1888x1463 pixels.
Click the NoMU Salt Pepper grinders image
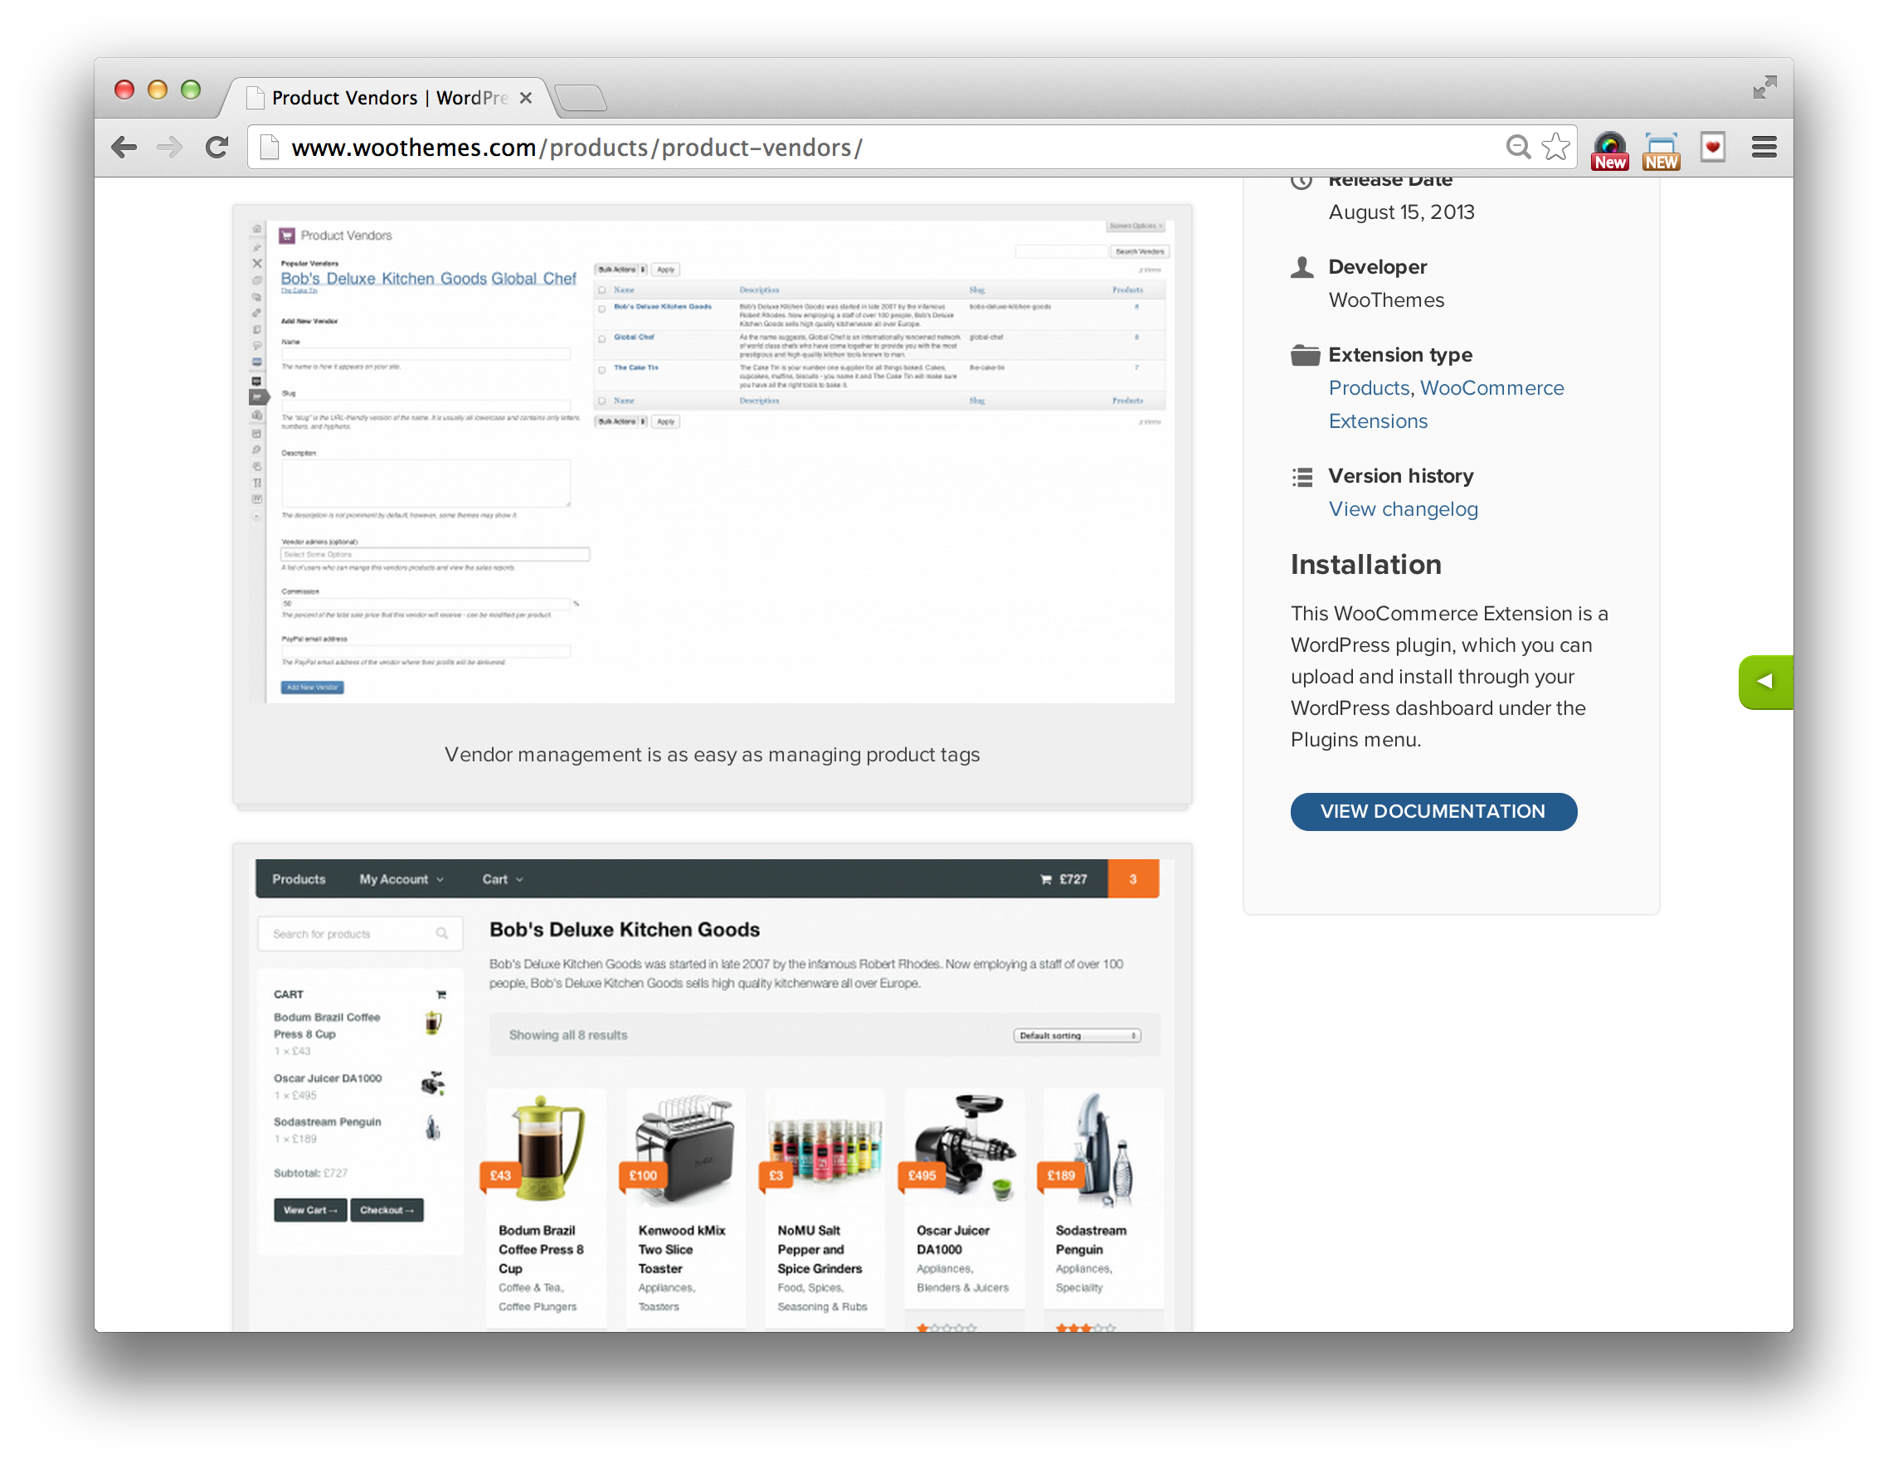pyautogui.click(x=825, y=1148)
